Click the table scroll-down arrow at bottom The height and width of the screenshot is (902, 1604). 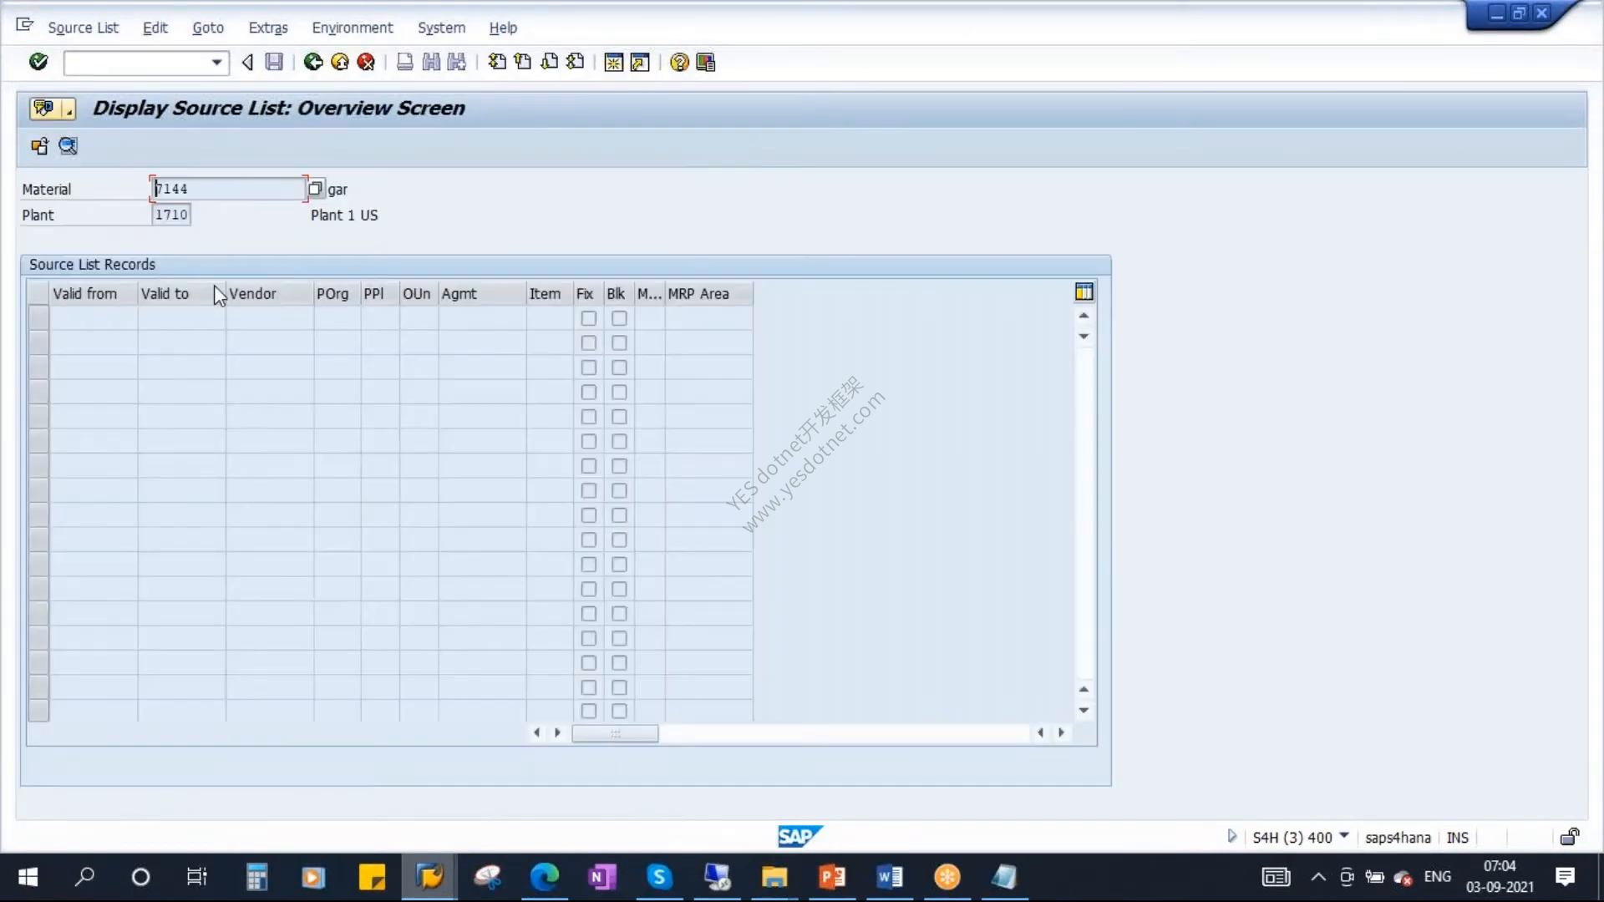pos(1084,711)
